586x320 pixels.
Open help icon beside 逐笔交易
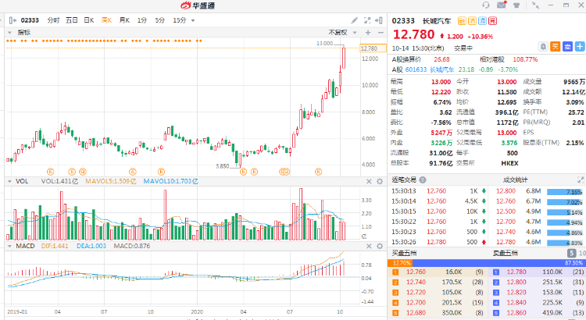point(423,180)
